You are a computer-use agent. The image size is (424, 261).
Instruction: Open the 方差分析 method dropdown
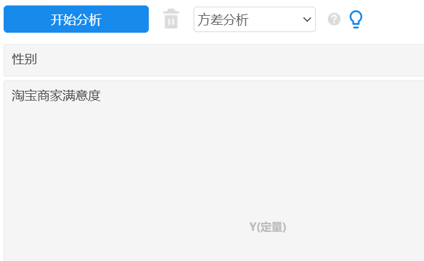pyautogui.click(x=255, y=19)
